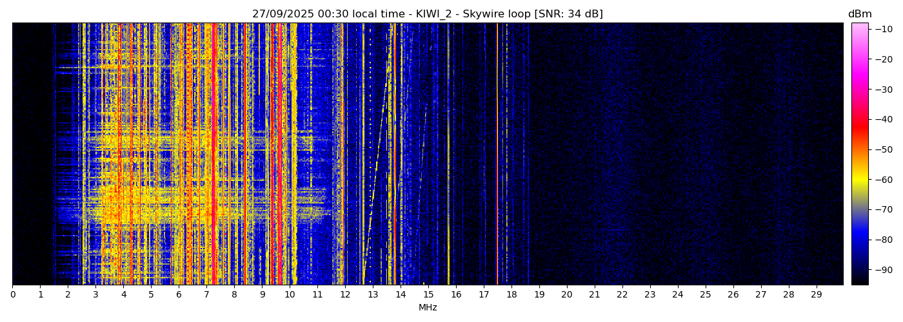Click the 15 MHz axis tick label
Viewport: 903px width, 322px height.
[x=428, y=295]
